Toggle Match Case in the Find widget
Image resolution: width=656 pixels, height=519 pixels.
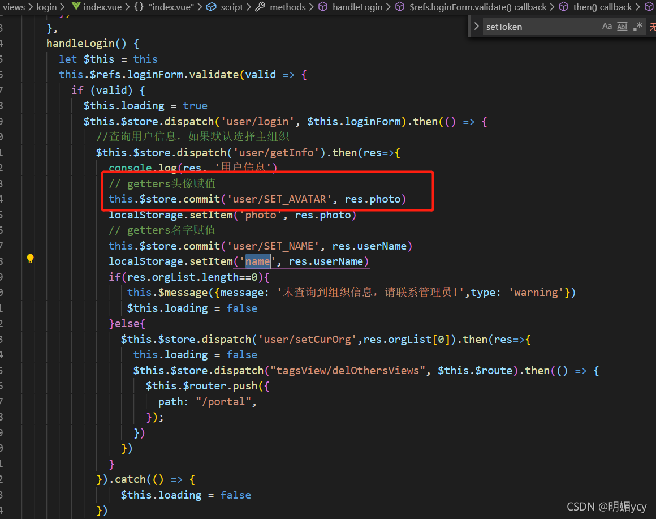(x=607, y=26)
